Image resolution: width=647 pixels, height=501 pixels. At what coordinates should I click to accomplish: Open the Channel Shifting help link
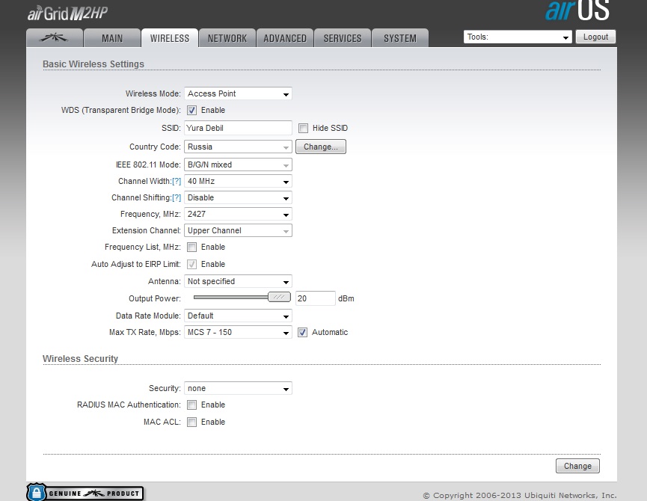click(x=177, y=198)
